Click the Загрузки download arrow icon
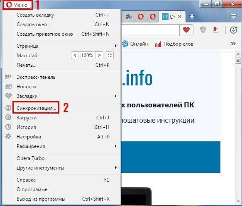Image resolution: width=242 pixels, height=206 pixels. 8,117
